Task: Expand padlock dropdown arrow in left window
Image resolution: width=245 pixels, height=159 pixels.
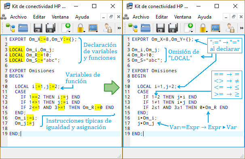Action: point(84,31)
